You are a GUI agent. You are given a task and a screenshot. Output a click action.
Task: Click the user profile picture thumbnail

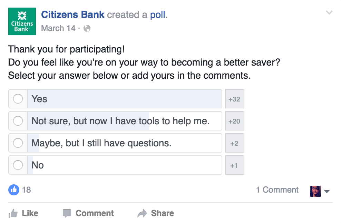coord(315,191)
